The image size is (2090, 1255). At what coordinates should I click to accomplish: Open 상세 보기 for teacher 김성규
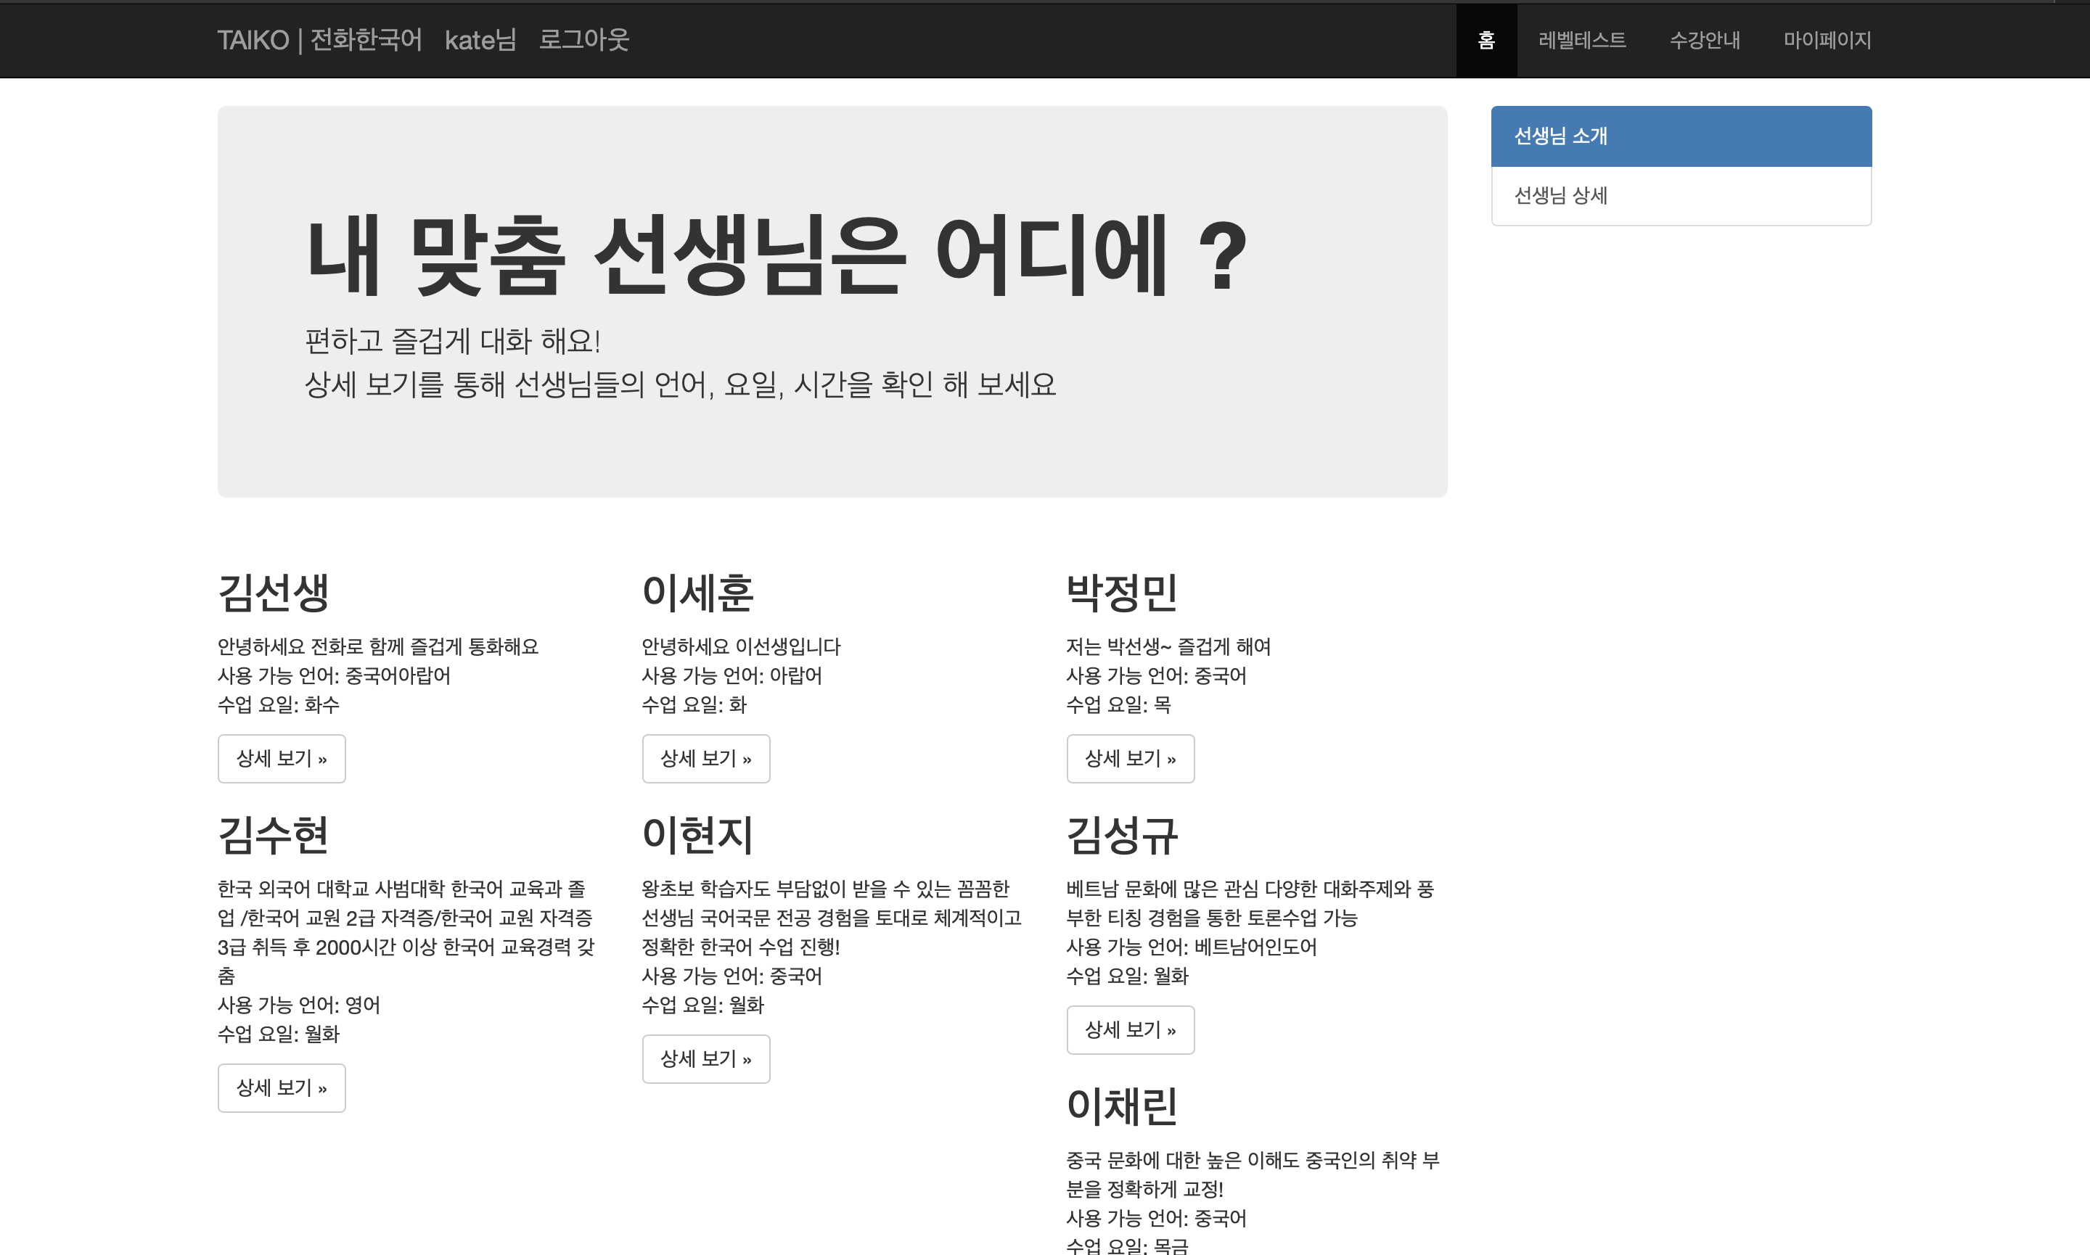(1130, 1030)
